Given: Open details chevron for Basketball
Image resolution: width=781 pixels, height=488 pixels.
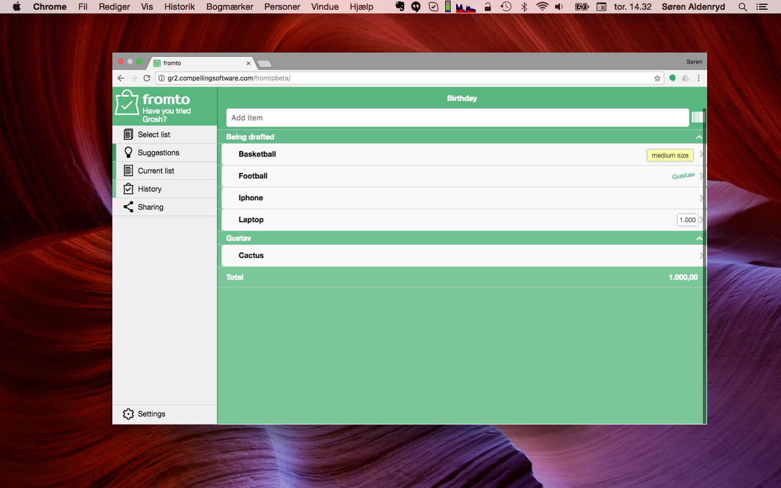Looking at the screenshot, I should [x=702, y=155].
